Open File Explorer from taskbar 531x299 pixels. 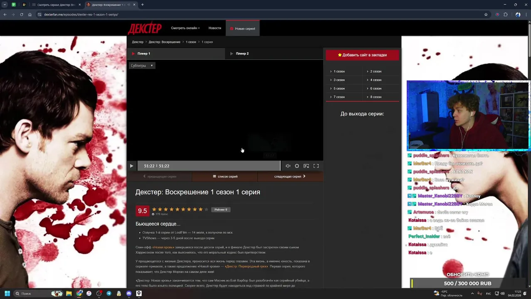(69, 294)
